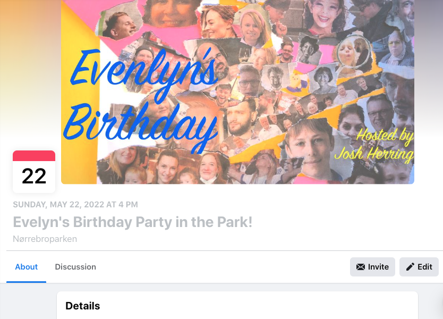Screen dimensions: 443x319
Task: Click the pencil icon on Edit button
Action: point(410,267)
